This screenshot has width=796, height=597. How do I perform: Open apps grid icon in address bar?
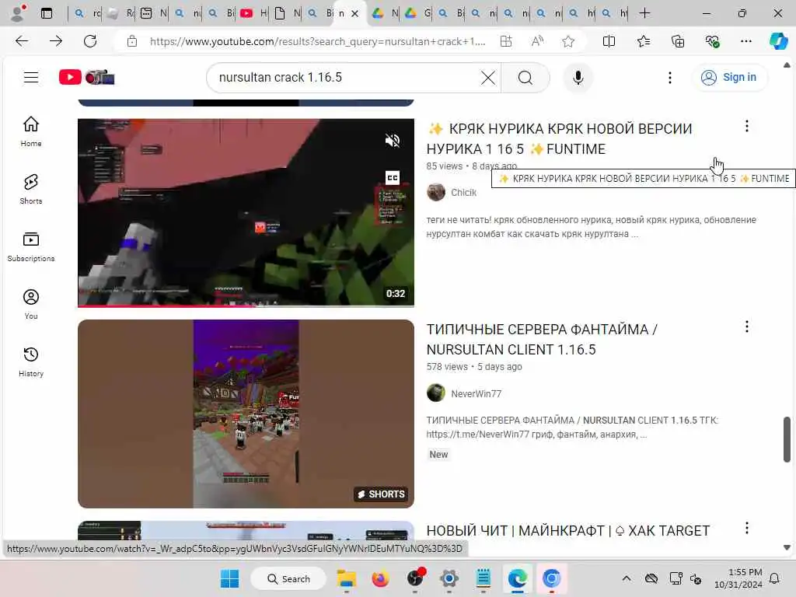pos(505,41)
